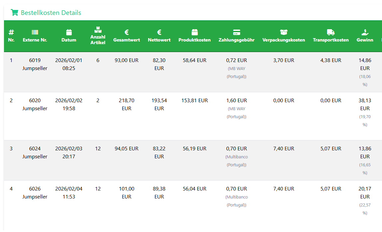Image resolution: width=382 pixels, height=232 pixels.
Task: Select order 6019 Jumpseller
Action: click(x=35, y=64)
